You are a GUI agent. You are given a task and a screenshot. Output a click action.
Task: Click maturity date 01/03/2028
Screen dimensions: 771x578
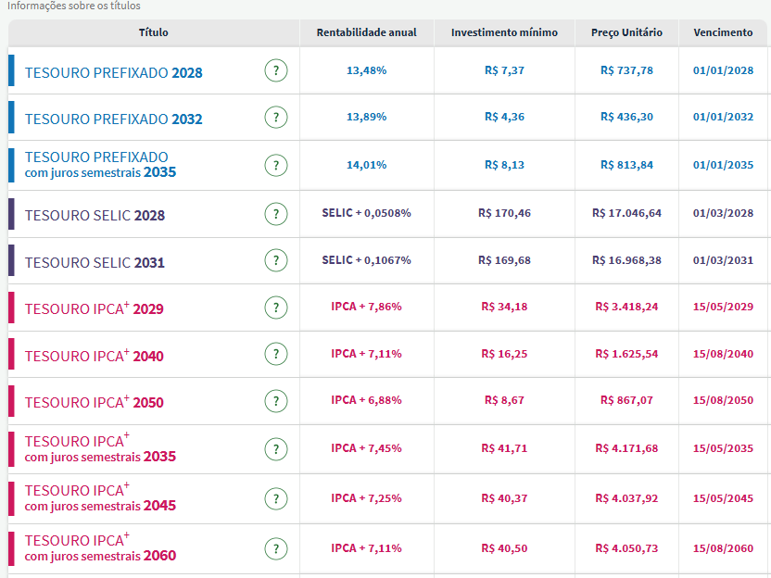723,213
